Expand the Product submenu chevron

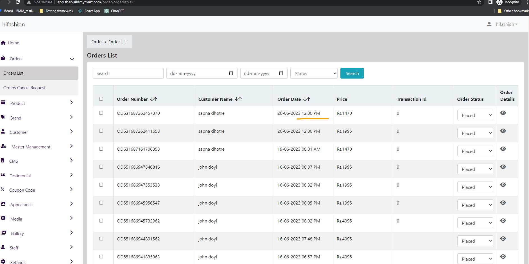pos(71,102)
